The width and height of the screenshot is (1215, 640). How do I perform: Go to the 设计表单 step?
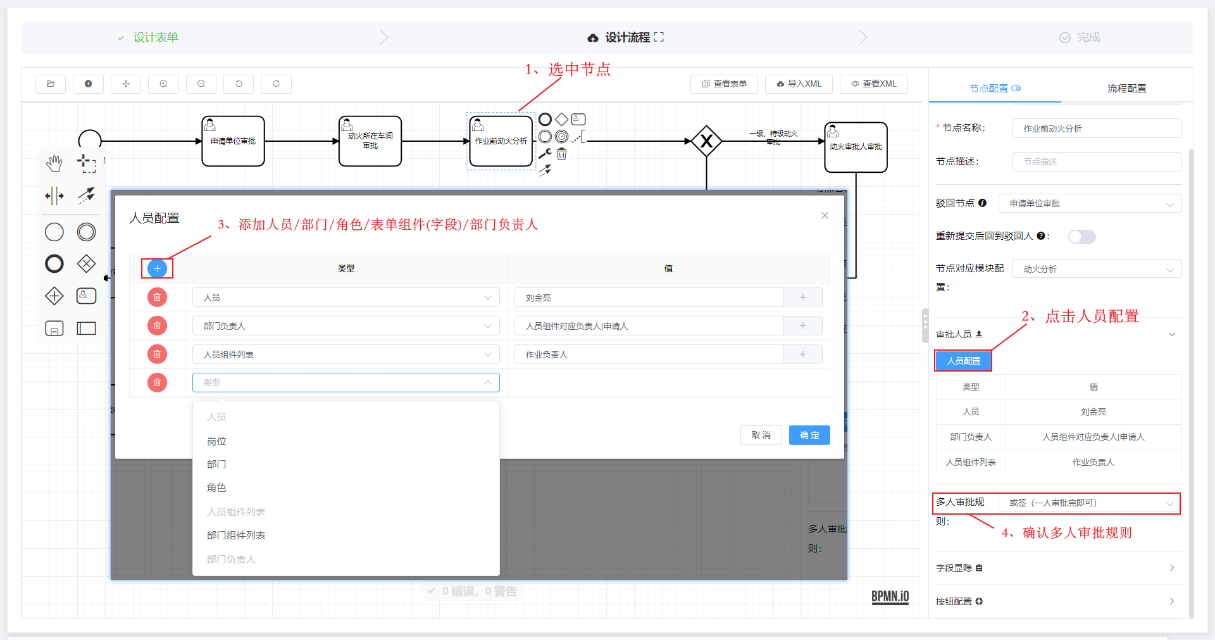click(x=156, y=37)
